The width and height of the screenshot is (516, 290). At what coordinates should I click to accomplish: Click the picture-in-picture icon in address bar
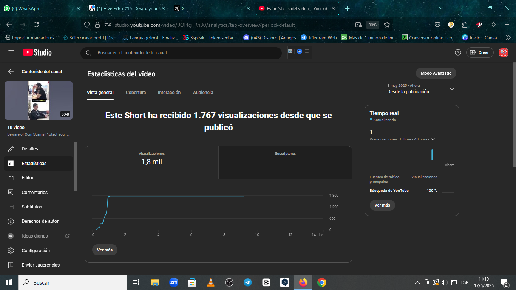358,25
